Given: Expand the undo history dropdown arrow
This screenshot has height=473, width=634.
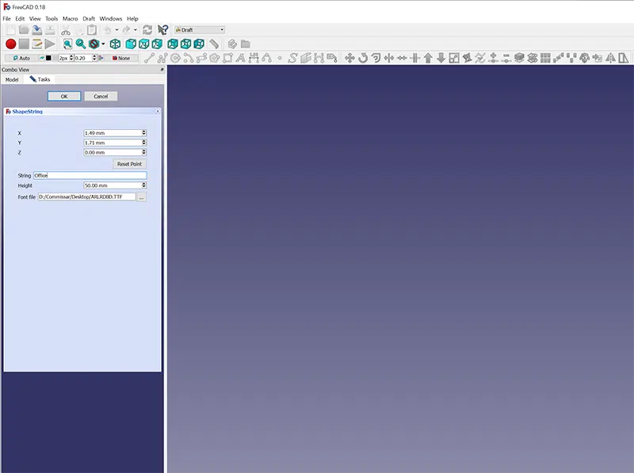Looking at the screenshot, I should point(116,30).
